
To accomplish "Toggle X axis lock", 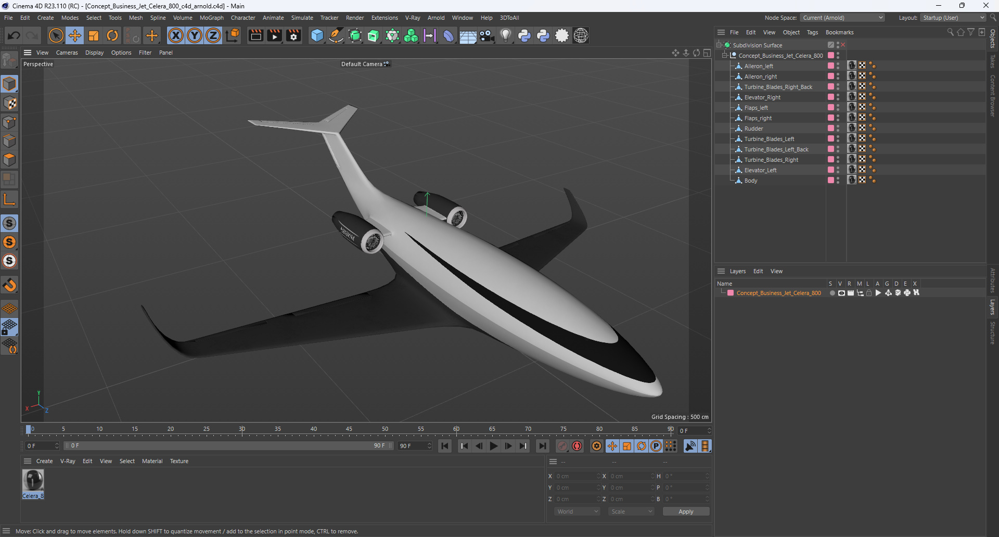I will tap(176, 35).
